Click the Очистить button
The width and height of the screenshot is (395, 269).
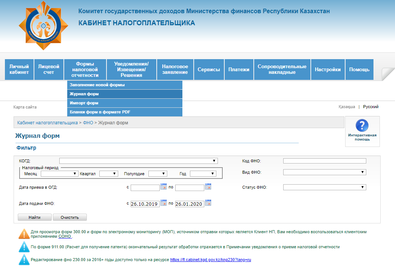pos(70,217)
